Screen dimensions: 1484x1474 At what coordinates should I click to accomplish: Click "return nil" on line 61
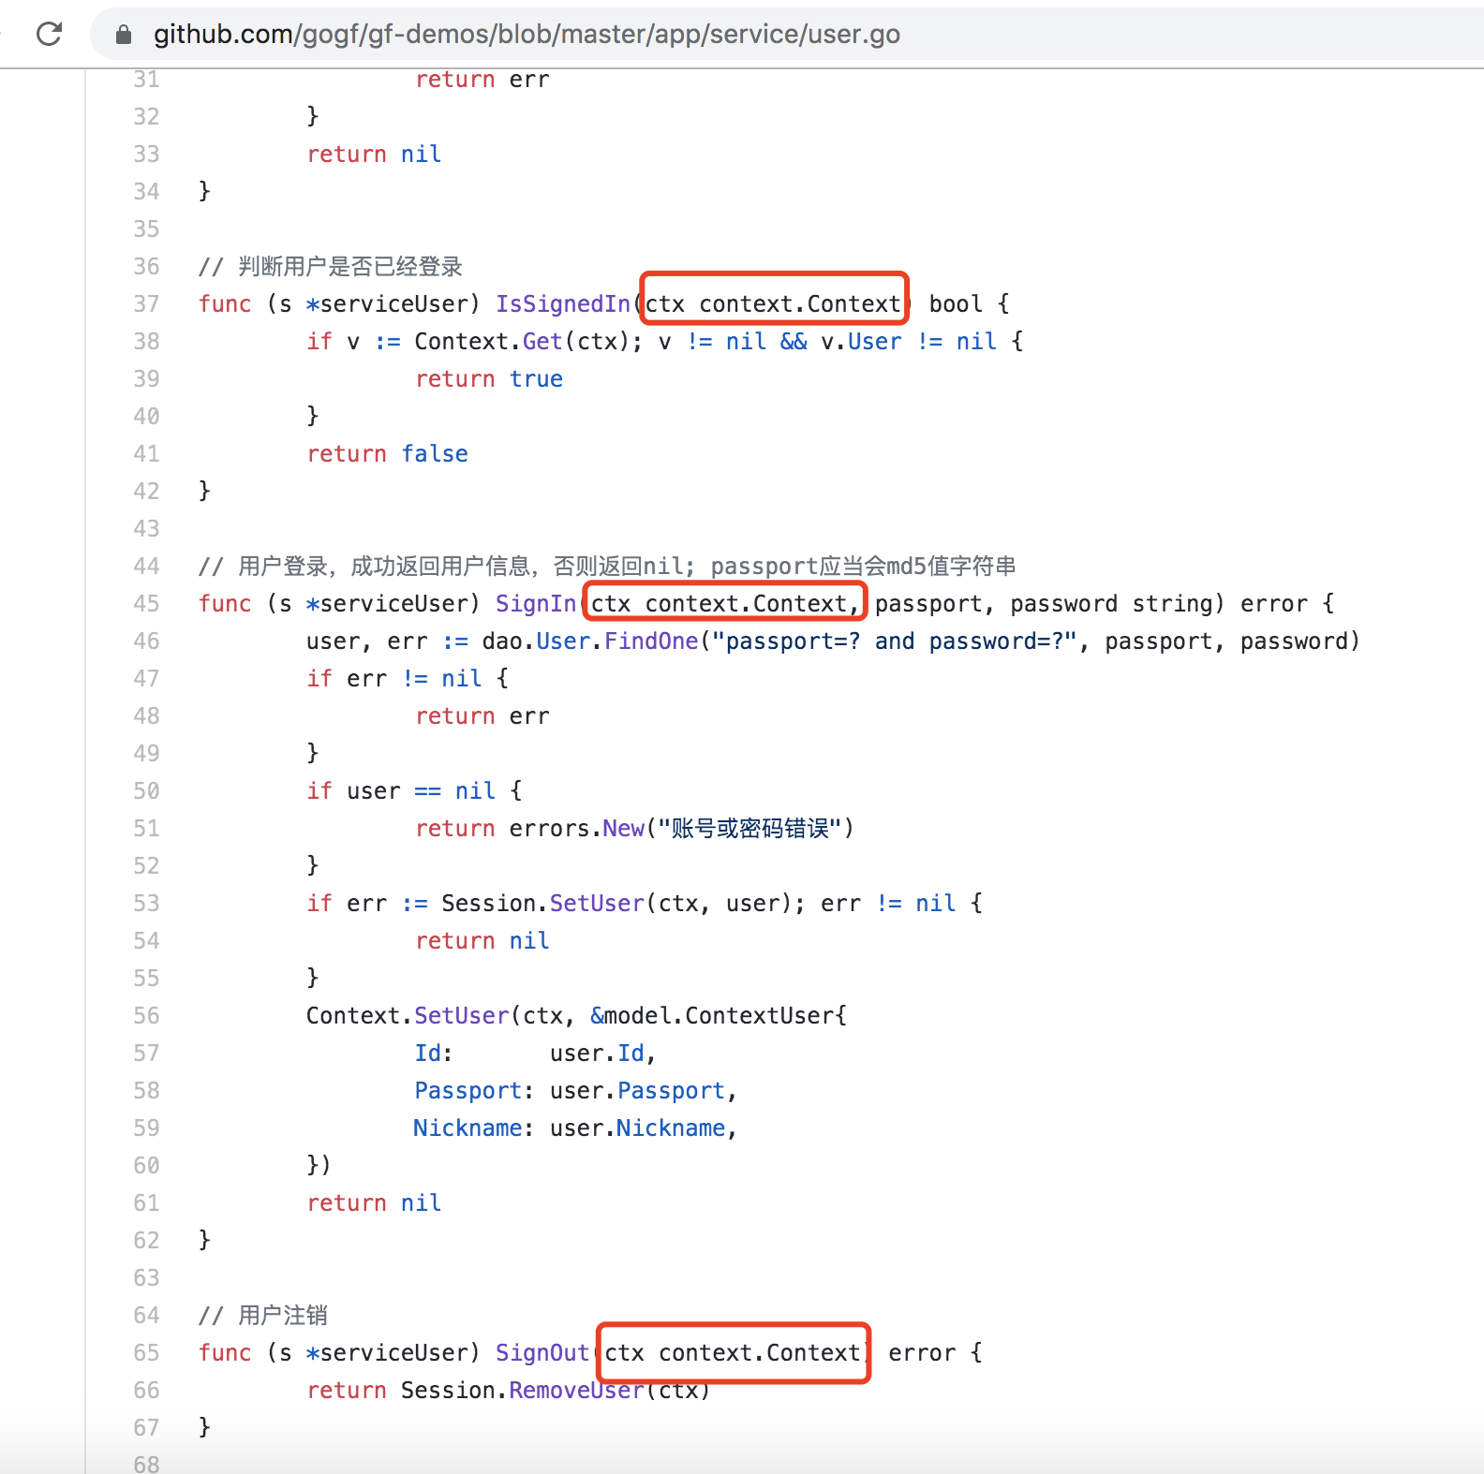coord(374,1203)
